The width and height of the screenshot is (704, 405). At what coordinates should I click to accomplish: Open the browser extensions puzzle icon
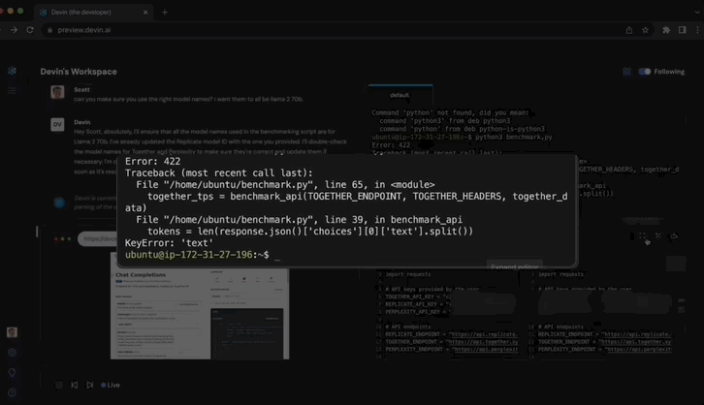point(666,30)
